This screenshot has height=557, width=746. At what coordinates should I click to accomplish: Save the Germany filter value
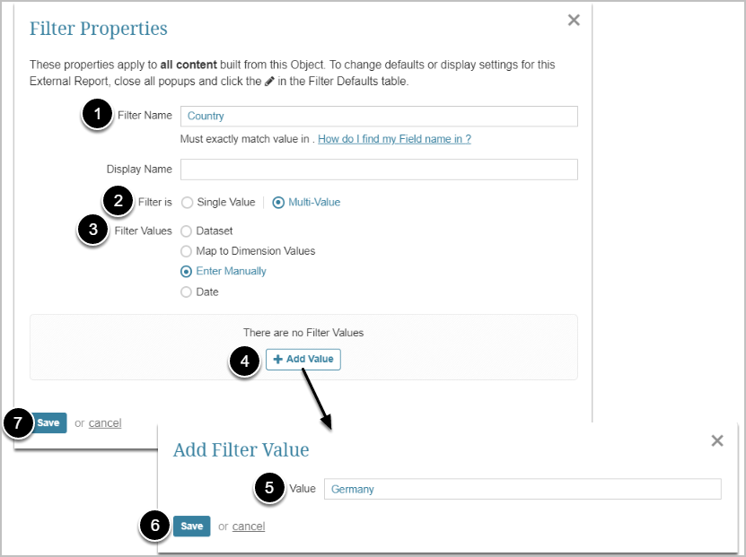[191, 527]
